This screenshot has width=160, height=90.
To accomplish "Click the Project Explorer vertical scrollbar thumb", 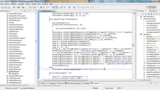I will pyautogui.click(x=36, y=41).
